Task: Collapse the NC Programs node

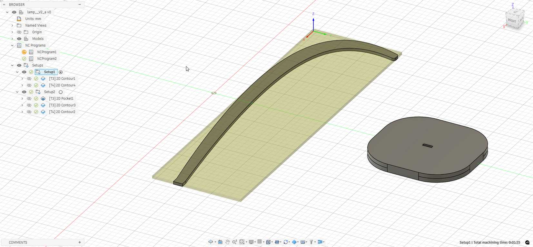Action: point(12,45)
